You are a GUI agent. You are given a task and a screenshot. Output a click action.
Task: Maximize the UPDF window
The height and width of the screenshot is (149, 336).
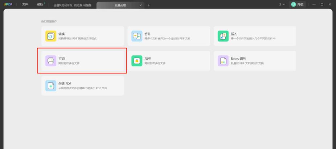pyautogui.click(x=322, y=4)
